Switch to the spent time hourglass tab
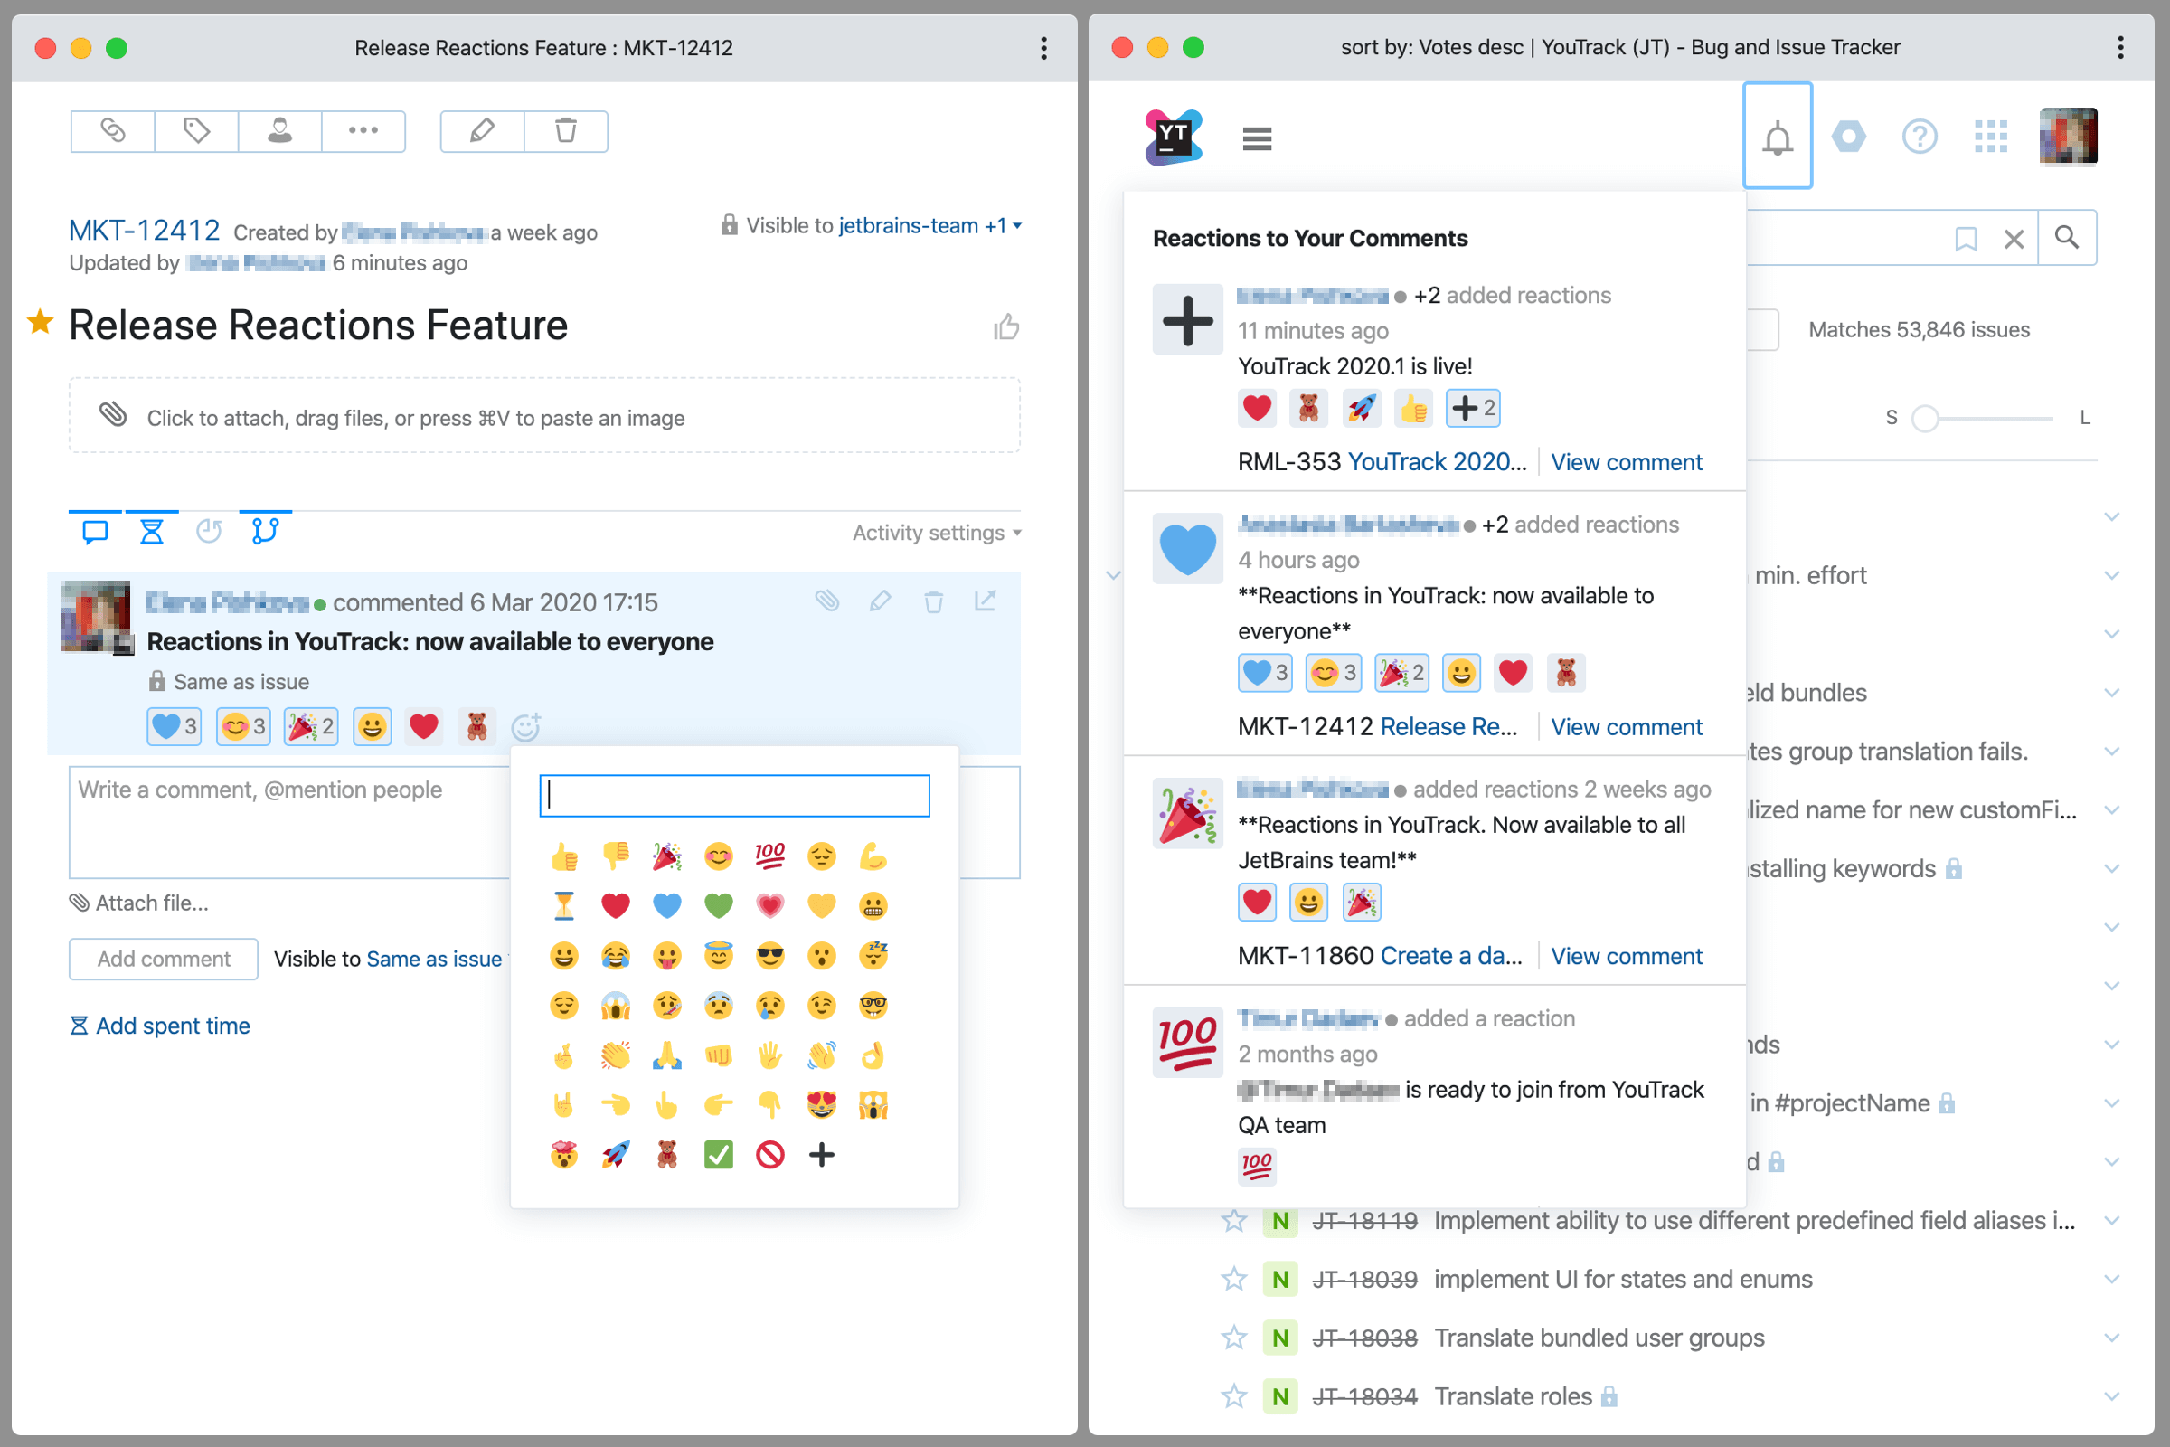 point(151,532)
